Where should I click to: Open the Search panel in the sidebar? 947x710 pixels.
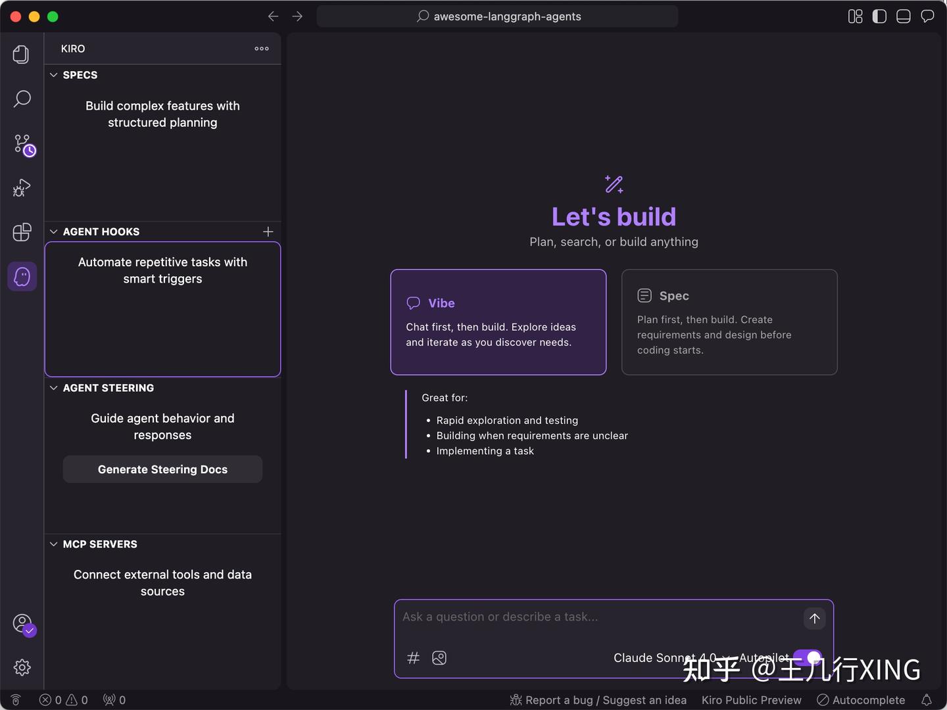pyautogui.click(x=22, y=99)
